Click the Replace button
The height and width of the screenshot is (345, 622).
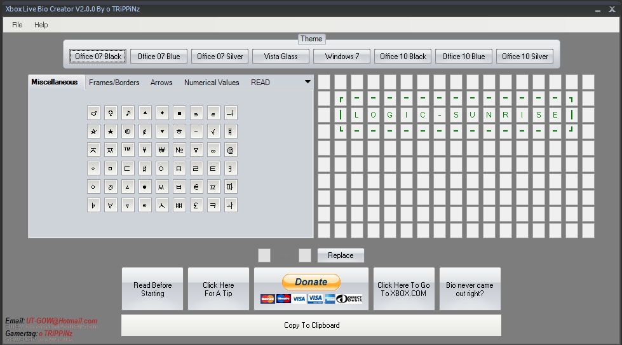[x=341, y=255]
